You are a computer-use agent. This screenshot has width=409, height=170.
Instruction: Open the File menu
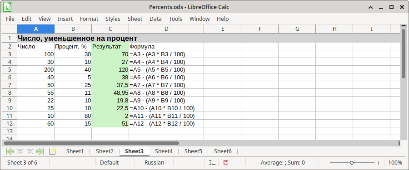pyautogui.click(x=10, y=19)
